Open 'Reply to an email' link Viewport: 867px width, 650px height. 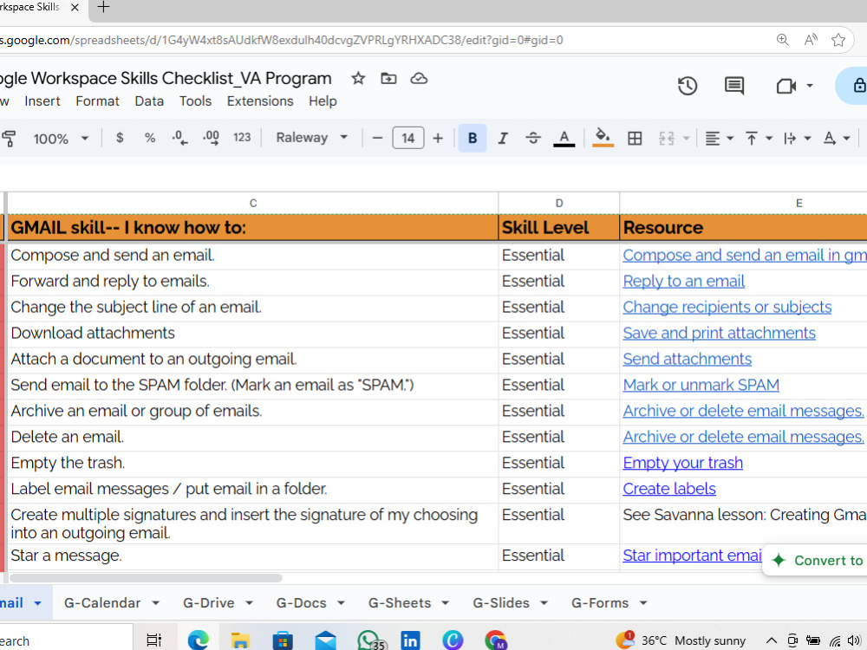point(683,282)
